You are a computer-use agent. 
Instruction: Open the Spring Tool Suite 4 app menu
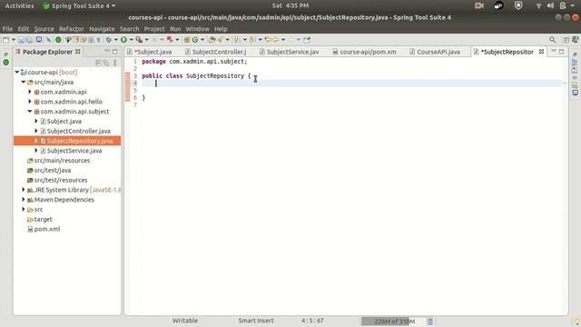pyautogui.click(x=79, y=5)
